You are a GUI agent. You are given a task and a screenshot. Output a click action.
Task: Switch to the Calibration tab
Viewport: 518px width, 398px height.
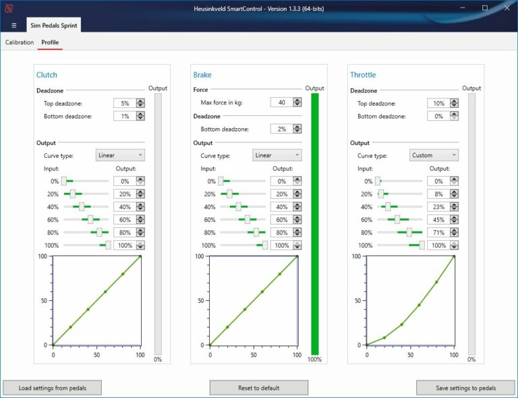click(20, 42)
